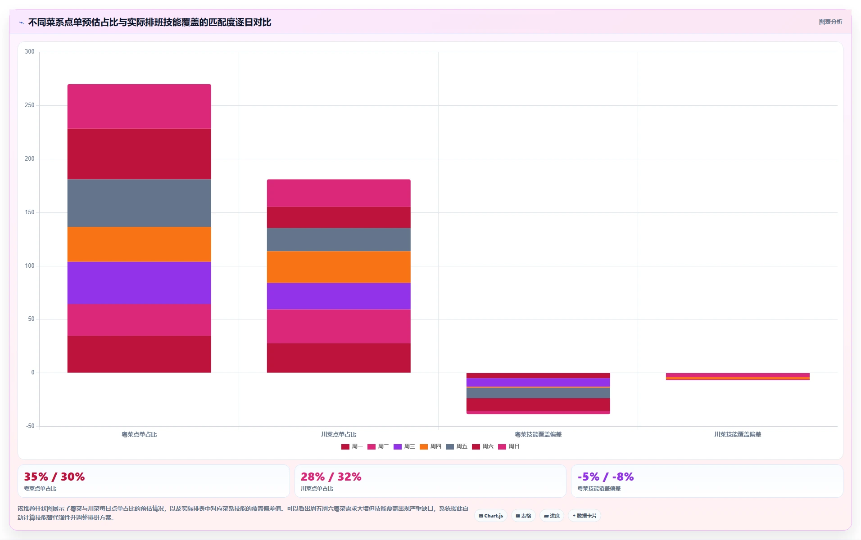Click the bottom 周一 segment of 川菜点单占比 bar
The width and height of the screenshot is (861, 540).
pos(339,358)
